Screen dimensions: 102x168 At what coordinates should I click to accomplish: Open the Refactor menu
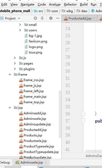point(70,4)
